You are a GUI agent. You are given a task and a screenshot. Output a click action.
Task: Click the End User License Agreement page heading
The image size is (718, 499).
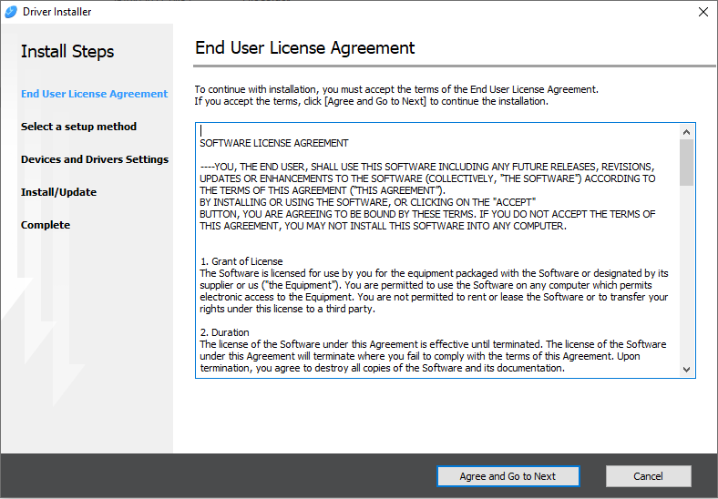click(x=304, y=47)
